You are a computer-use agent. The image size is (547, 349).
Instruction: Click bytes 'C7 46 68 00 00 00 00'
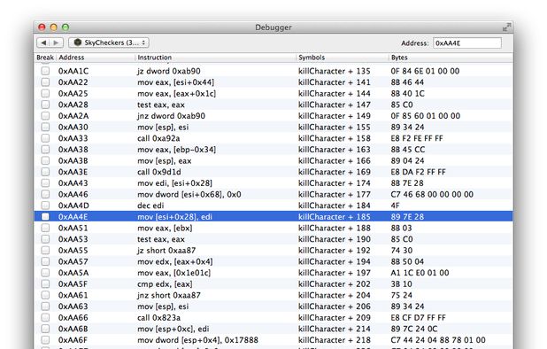(x=432, y=194)
